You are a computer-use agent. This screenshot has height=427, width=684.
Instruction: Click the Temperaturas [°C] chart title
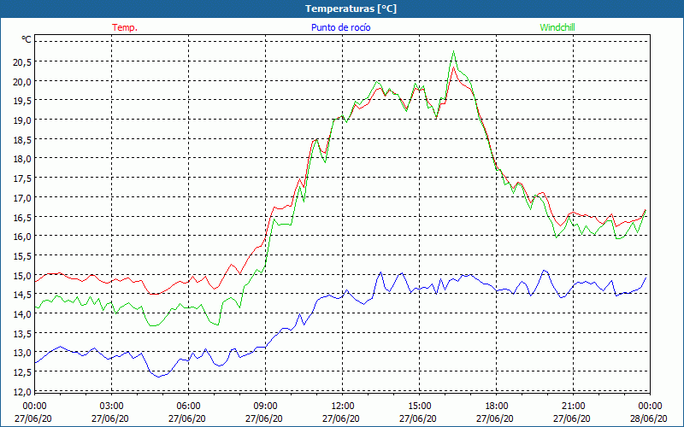click(x=351, y=9)
